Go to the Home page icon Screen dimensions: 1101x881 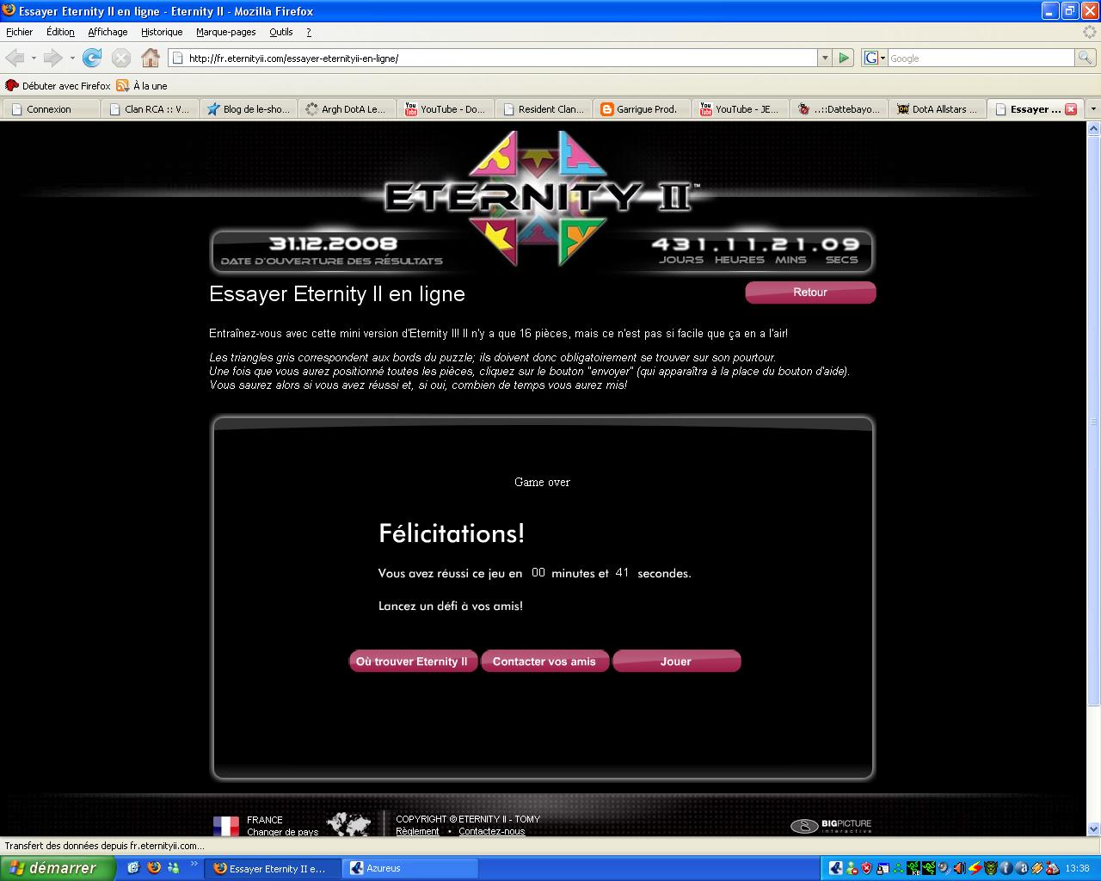coord(151,58)
